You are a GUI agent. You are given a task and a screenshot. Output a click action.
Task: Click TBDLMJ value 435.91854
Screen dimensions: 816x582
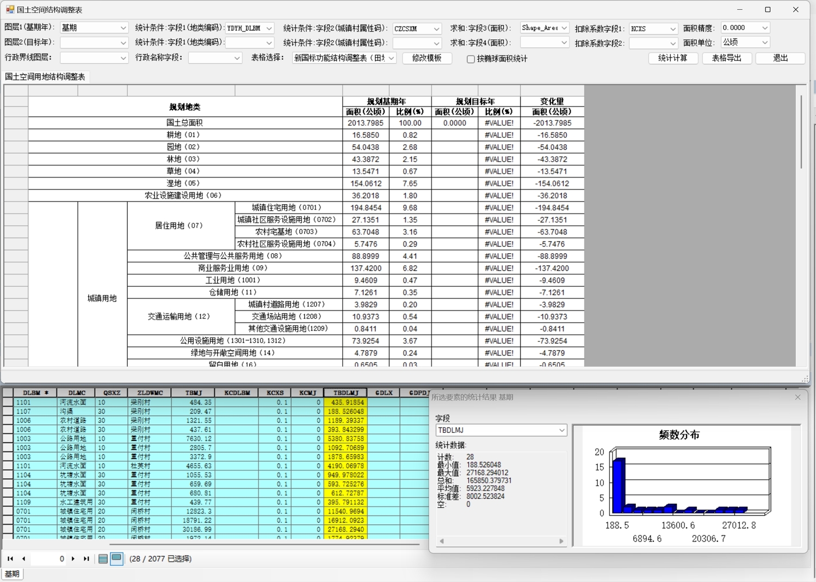[345, 402]
